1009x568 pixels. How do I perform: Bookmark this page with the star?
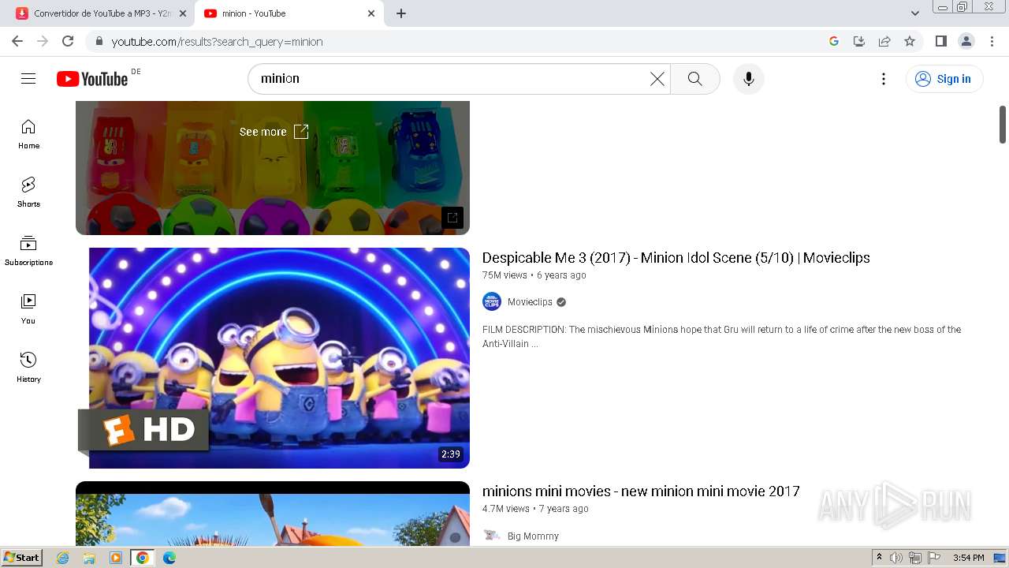click(x=910, y=41)
